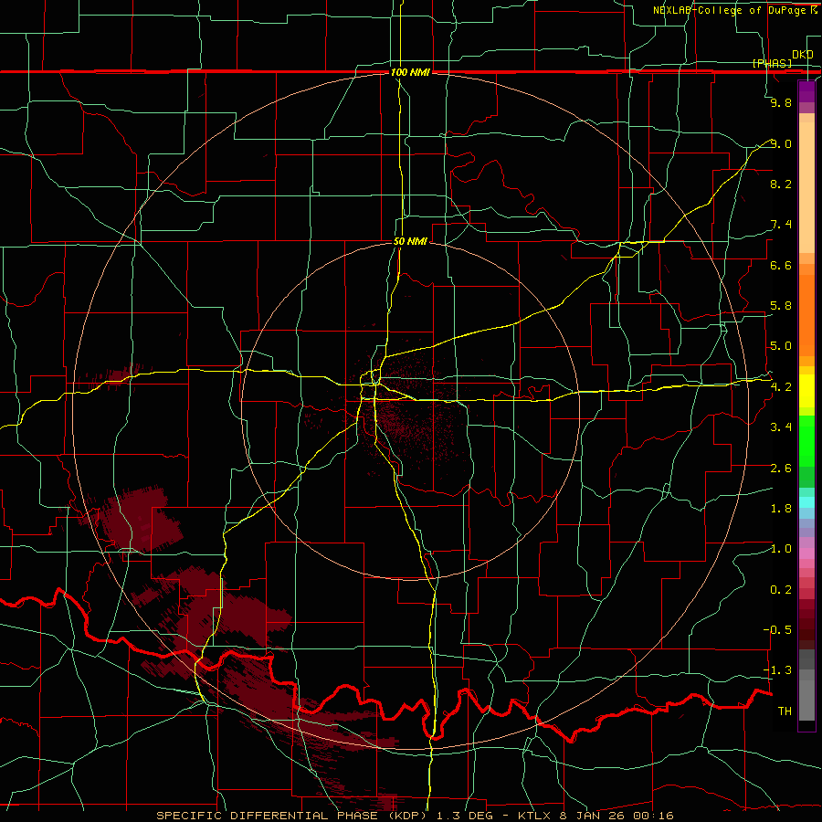
Task: Click the -1.3 scale value
Action: pyautogui.click(x=777, y=670)
